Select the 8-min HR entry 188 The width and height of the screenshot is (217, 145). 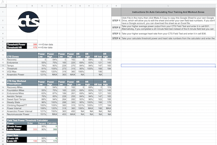[32, 141]
